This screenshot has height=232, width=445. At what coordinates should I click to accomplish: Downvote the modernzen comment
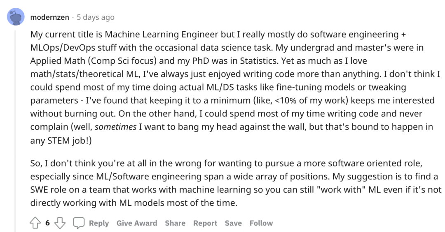60,223
